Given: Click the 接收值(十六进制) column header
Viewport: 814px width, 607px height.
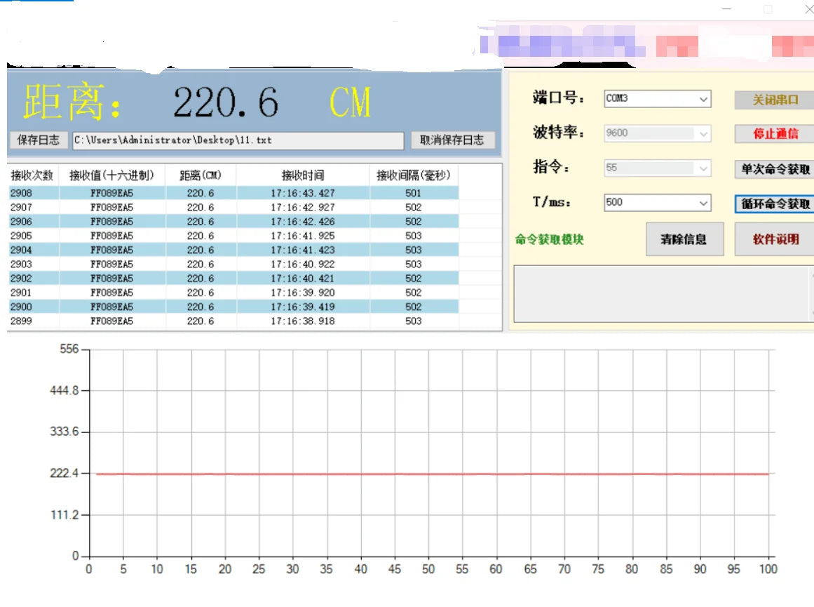Looking at the screenshot, I should point(111,175).
